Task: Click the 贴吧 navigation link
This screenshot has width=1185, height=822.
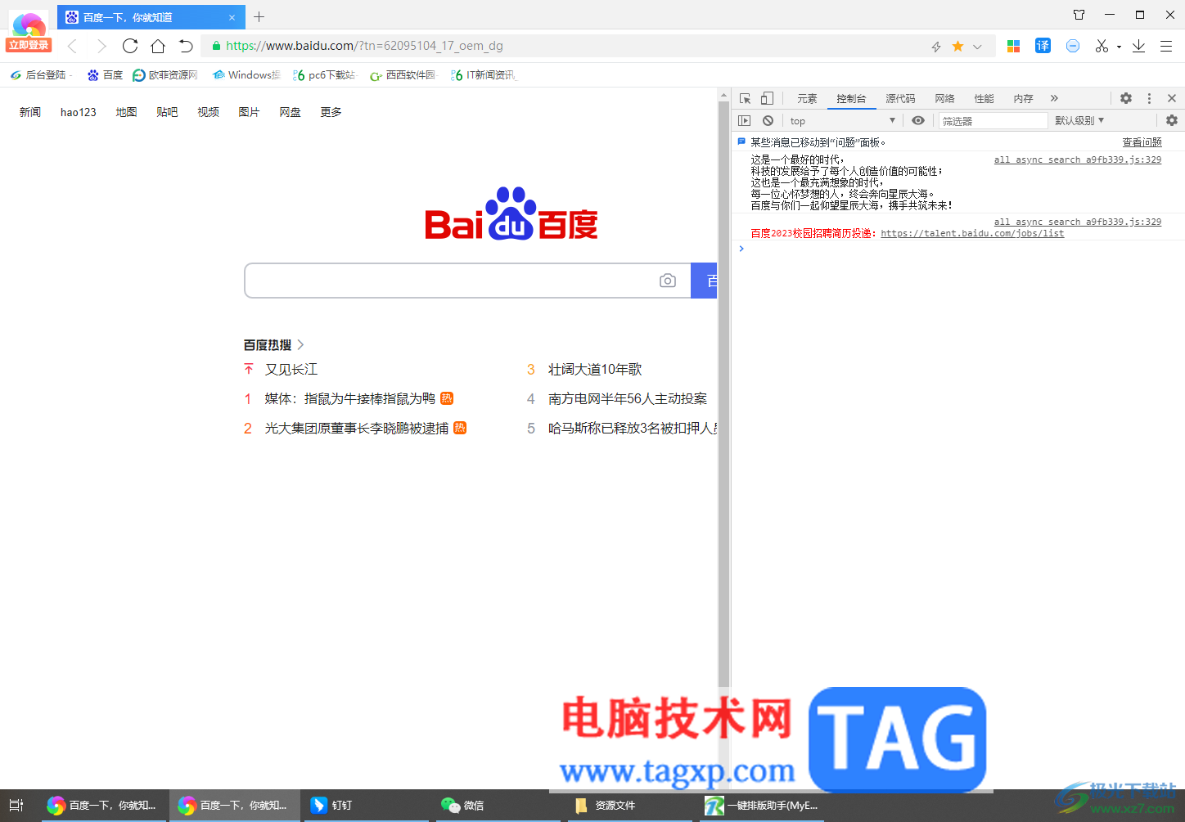Action: [x=167, y=112]
